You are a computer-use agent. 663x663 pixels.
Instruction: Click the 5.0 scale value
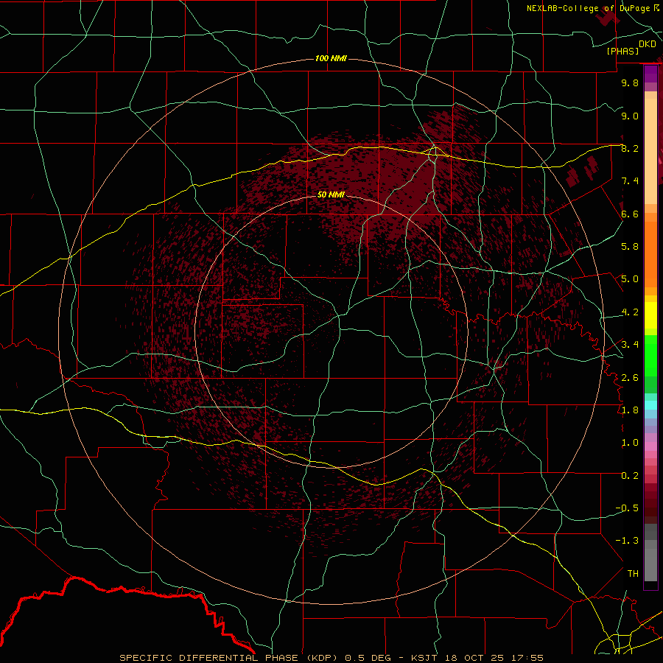point(630,279)
